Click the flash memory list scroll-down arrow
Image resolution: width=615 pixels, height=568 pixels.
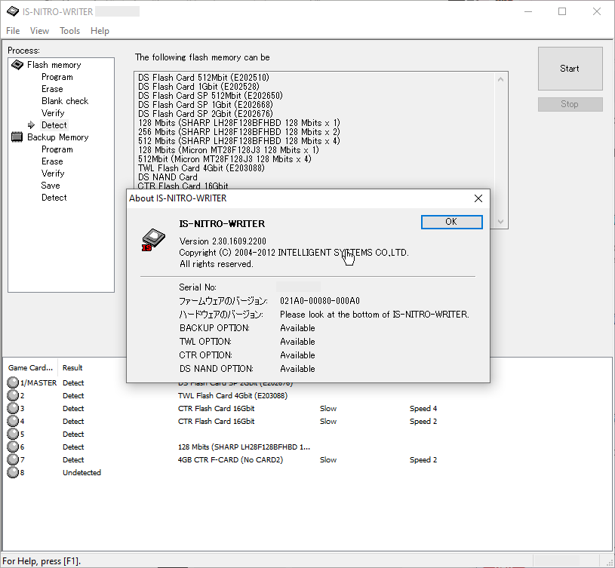(x=500, y=222)
